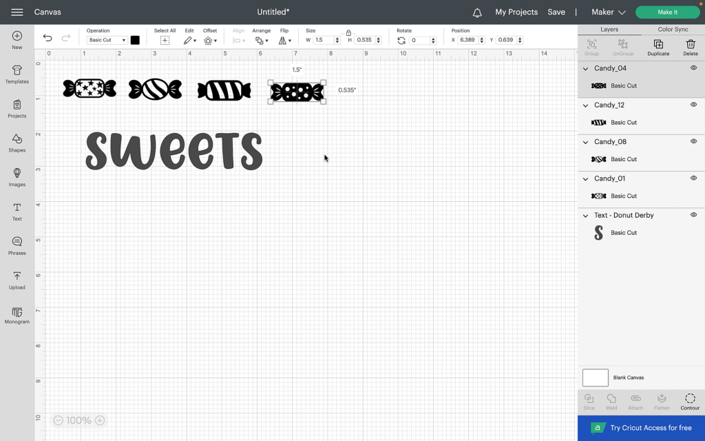Open My Projects
The width and height of the screenshot is (705, 441).
click(x=516, y=12)
